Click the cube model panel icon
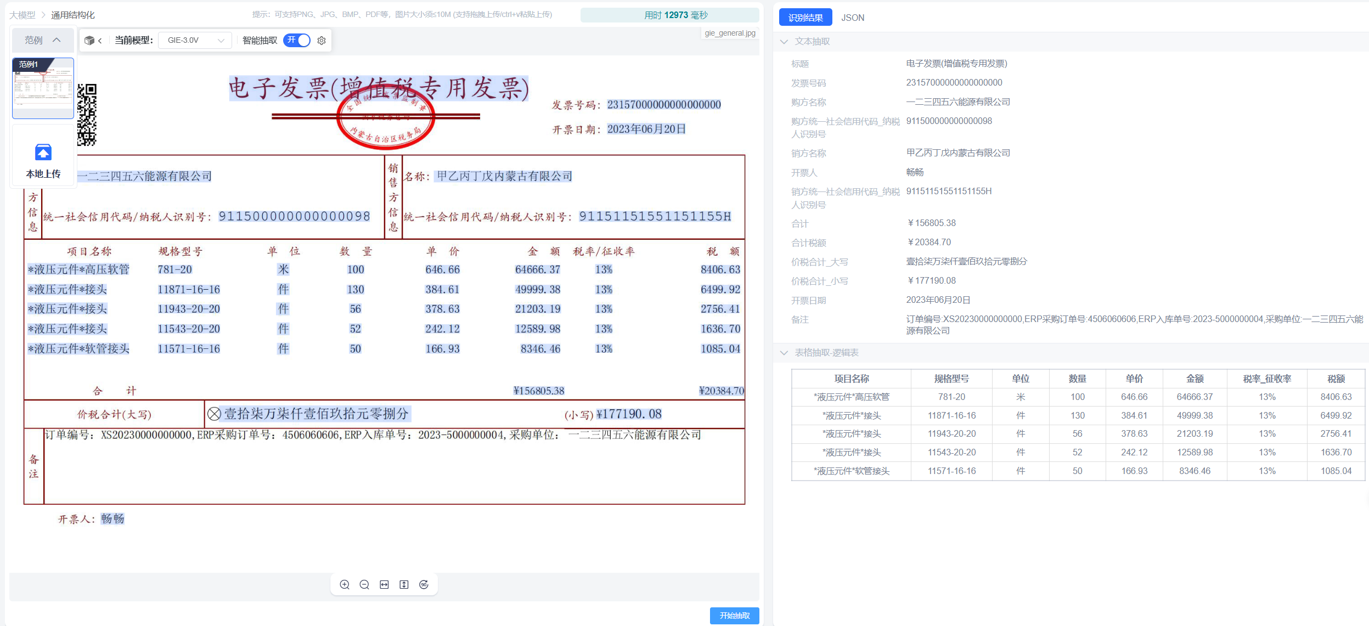Image resolution: width=1369 pixels, height=626 pixels. pyautogui.click(x=89, y=41)
